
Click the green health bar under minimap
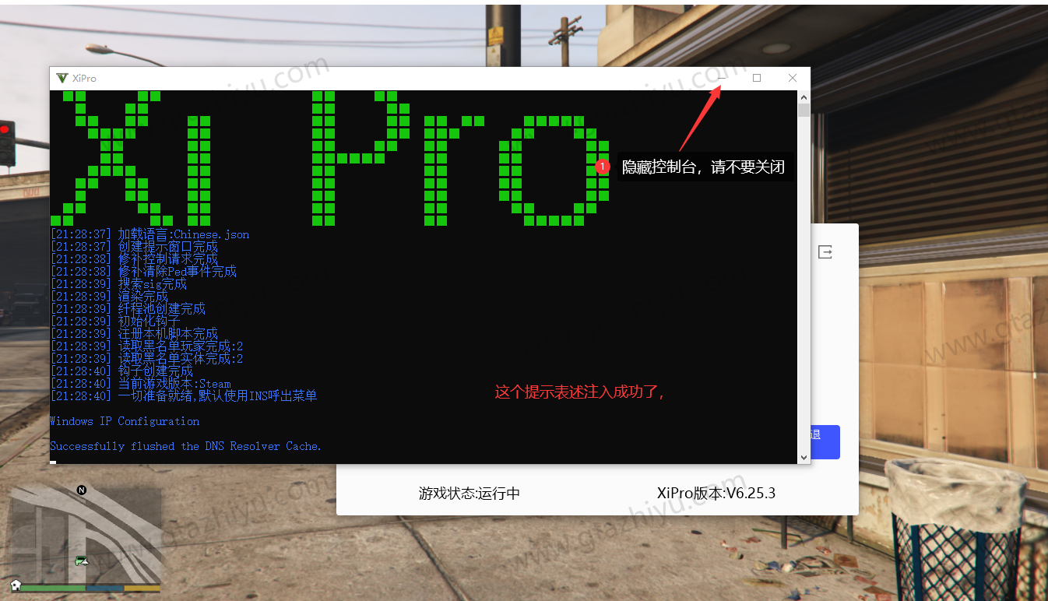(52, 588)
